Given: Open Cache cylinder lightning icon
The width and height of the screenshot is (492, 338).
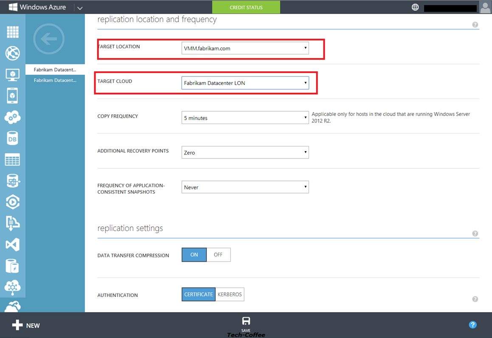Looking at the screenshot, I should click(13, 266).
